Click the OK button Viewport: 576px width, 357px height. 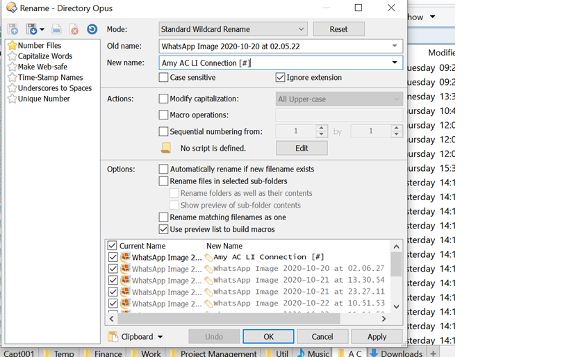pos(268,336)
